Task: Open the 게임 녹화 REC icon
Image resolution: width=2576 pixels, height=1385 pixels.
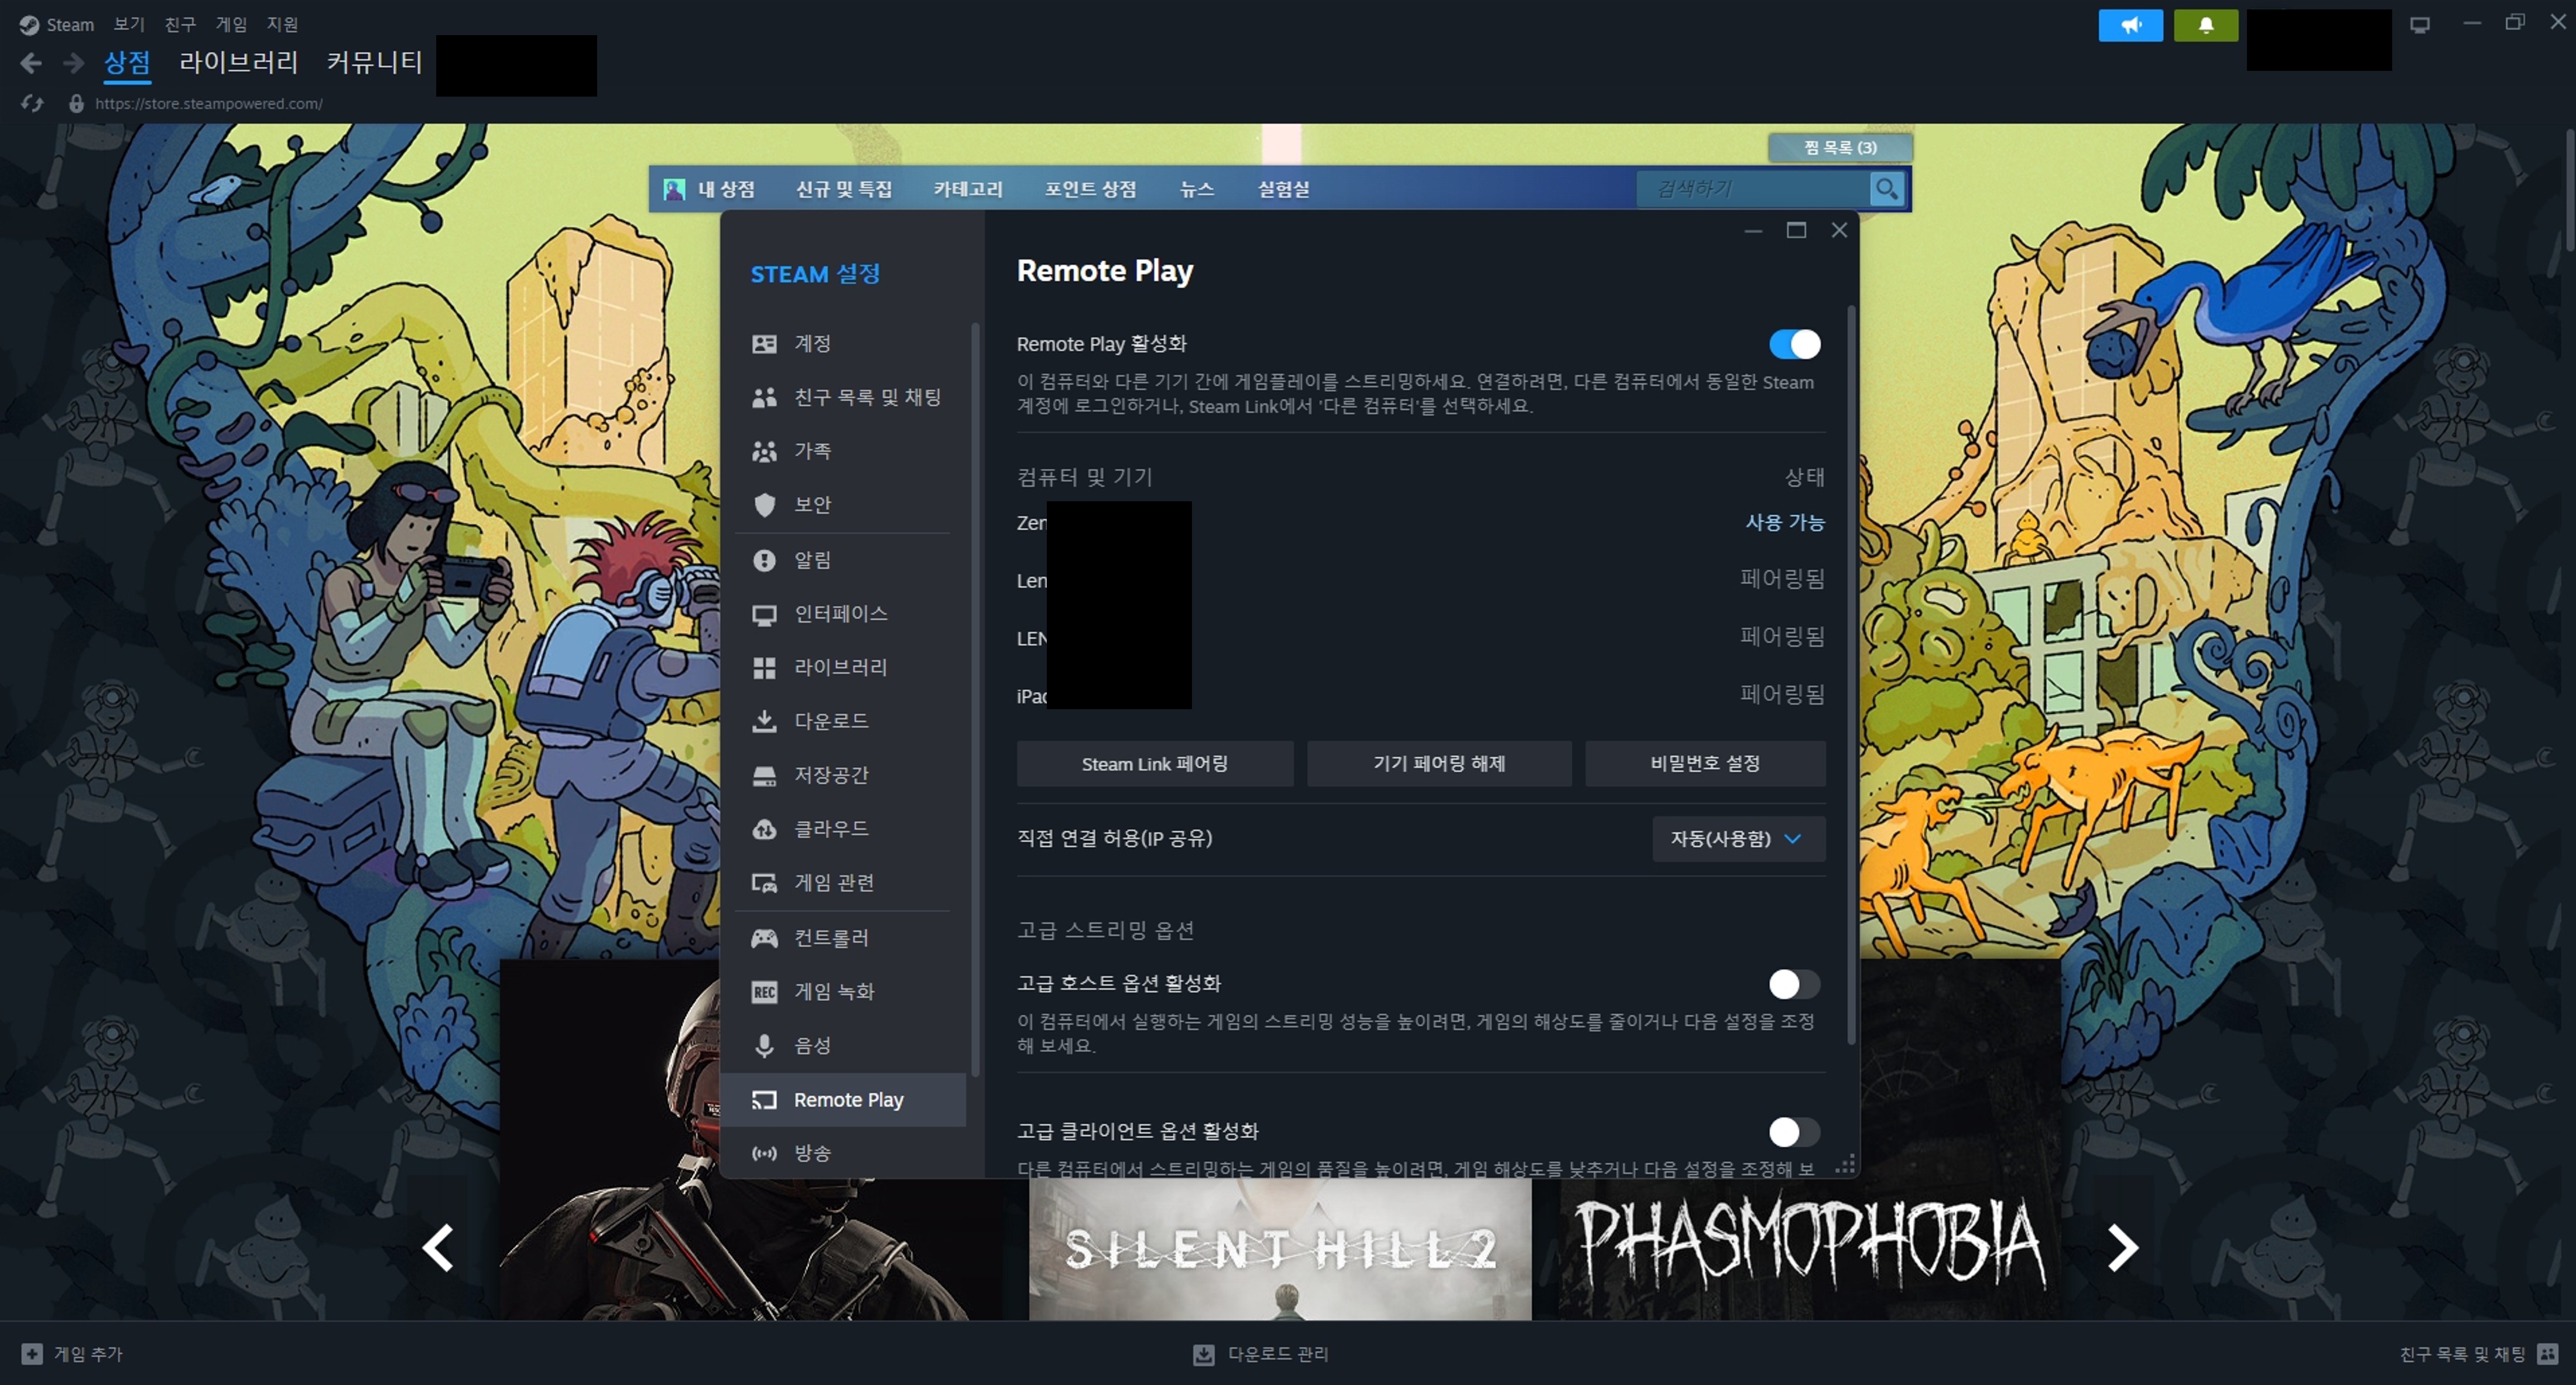Action: click(x=764, y=992)
